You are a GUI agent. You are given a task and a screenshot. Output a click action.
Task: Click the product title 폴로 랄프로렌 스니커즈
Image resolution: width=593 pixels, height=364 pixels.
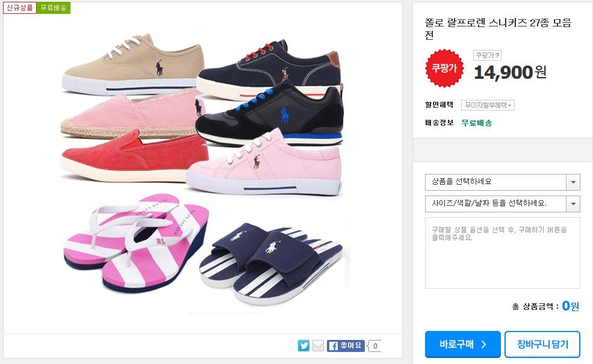point(498,28)
